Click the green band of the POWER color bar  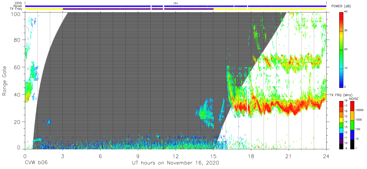click(x=341, y=49)
